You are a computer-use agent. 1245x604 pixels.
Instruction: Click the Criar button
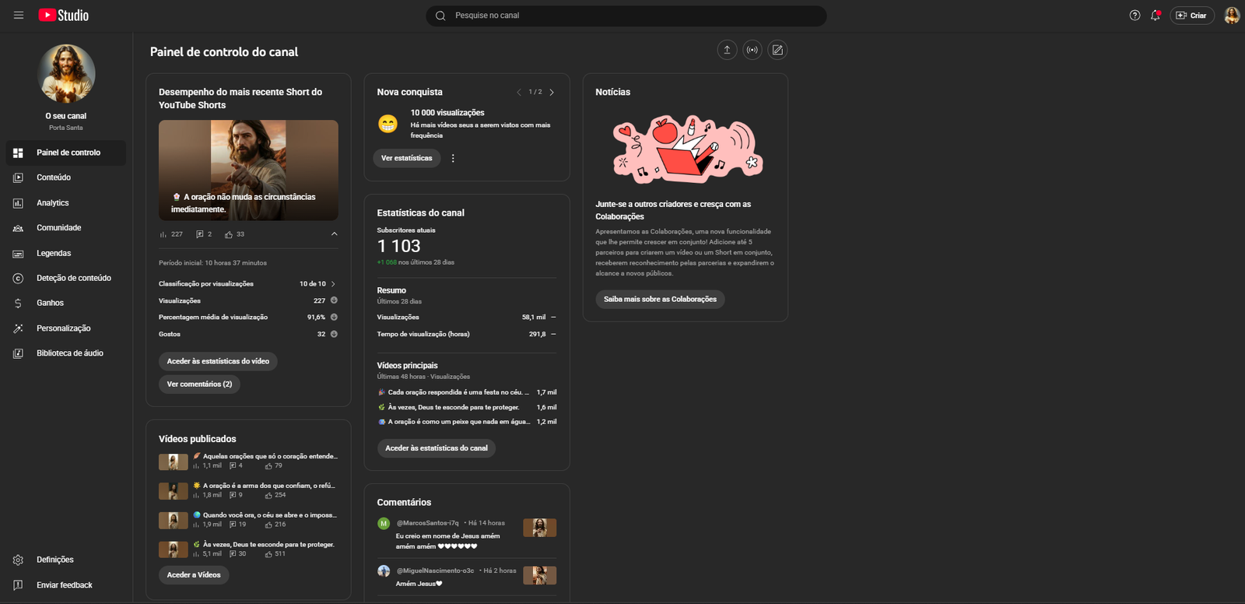click(1192, 16)
